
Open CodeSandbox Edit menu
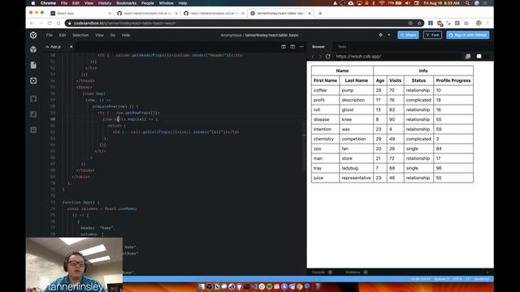[63, 35]
